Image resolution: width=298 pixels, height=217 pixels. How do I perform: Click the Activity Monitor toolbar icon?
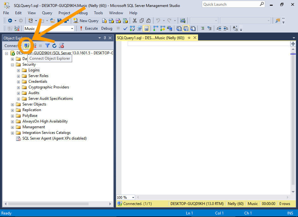point(183,21)
